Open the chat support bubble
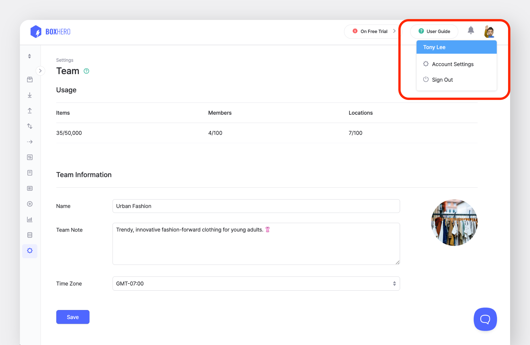The image size is (530, 345). pos(485,319)
